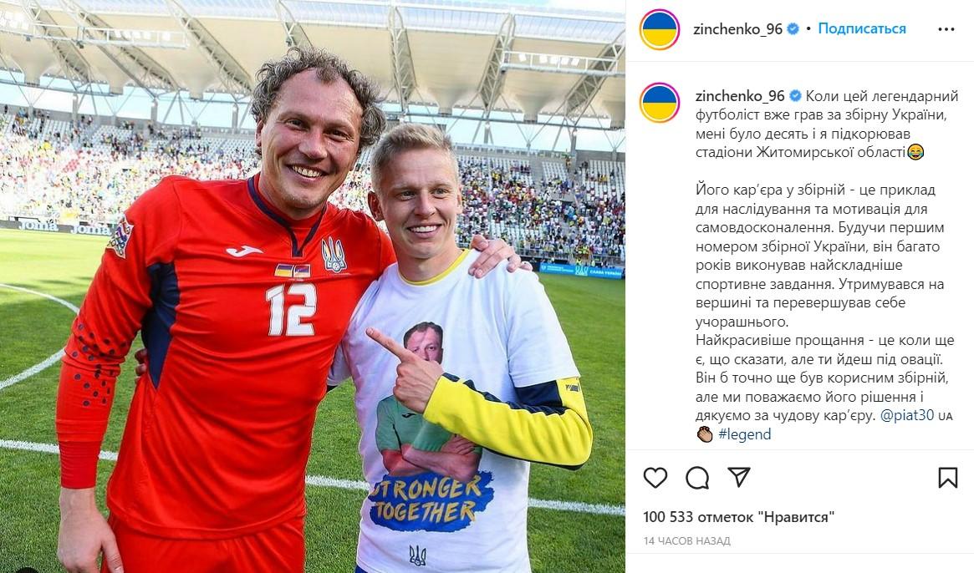The width and height of the screenshot is (974, 573).
Task: Open the #legend hashtag link
Action: tap(744, 434)
